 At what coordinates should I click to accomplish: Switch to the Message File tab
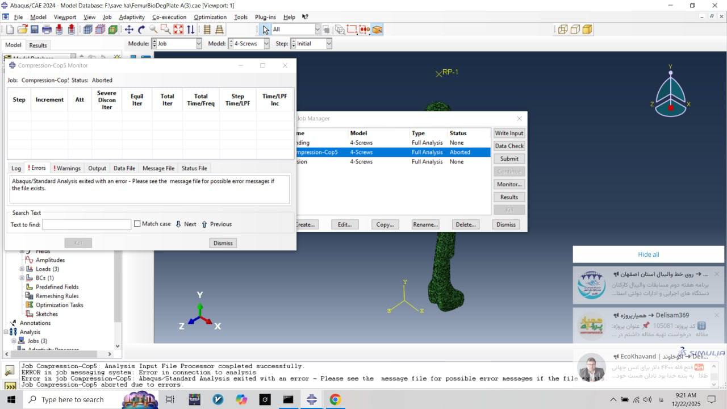[158, 168]
